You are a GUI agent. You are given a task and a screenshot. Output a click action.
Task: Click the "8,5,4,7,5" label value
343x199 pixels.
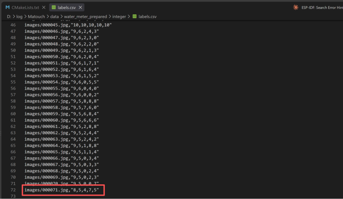click(85, 190)
